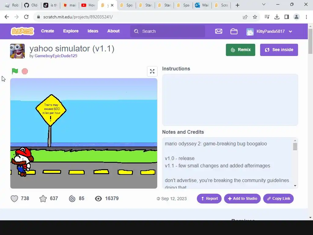Click the Mario character on stage
The image size is (313, 235).
22,162
